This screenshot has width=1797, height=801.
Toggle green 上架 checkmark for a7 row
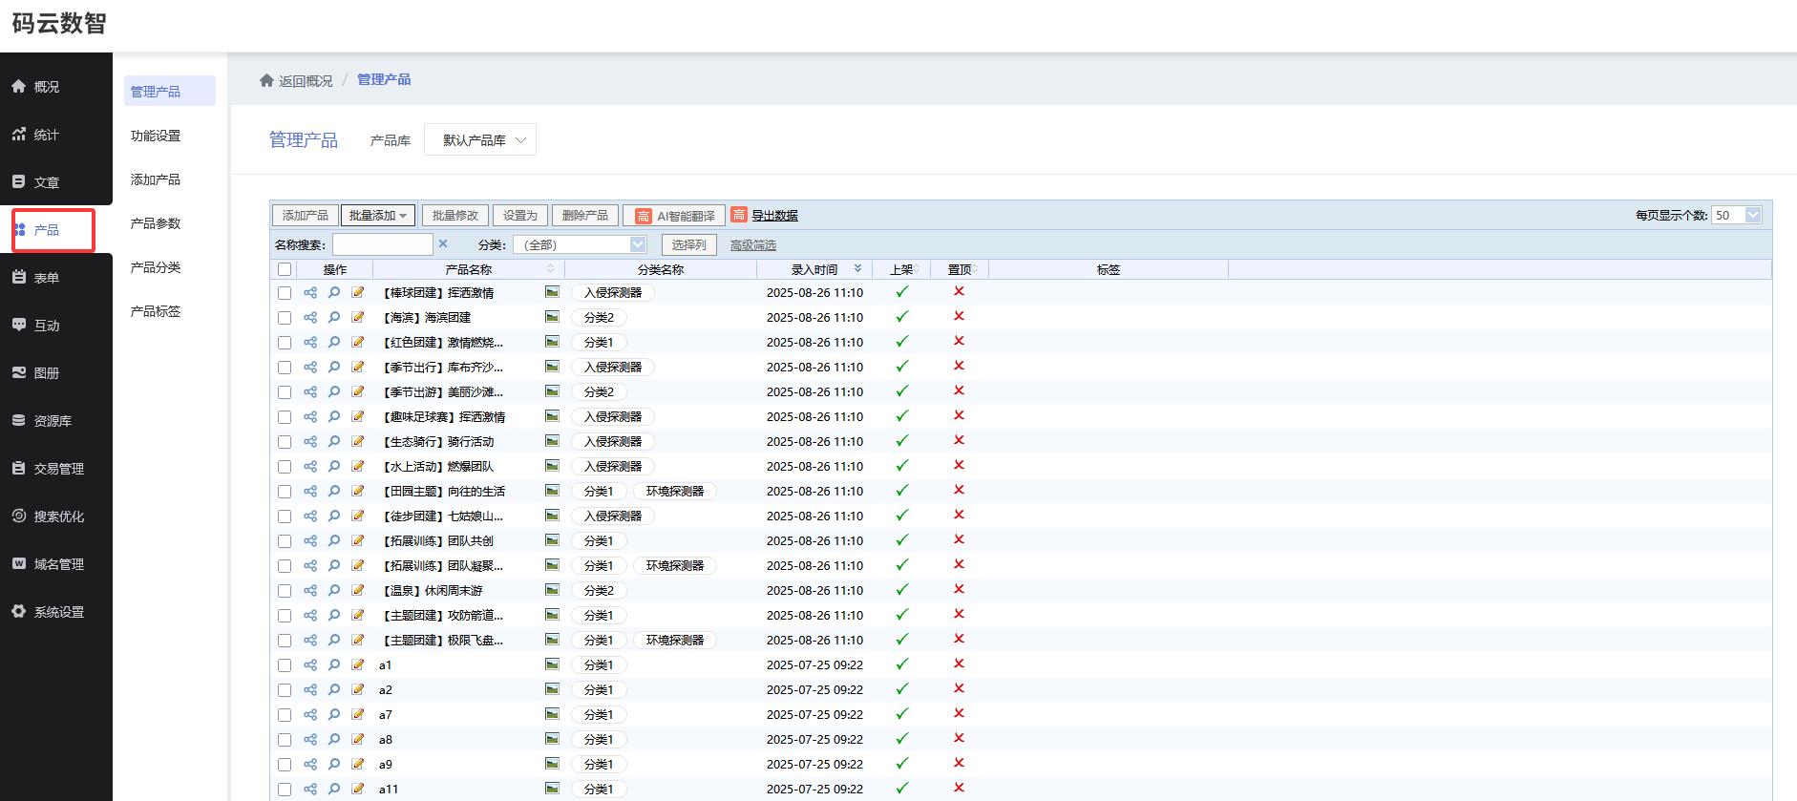click(x=902, y=713)
